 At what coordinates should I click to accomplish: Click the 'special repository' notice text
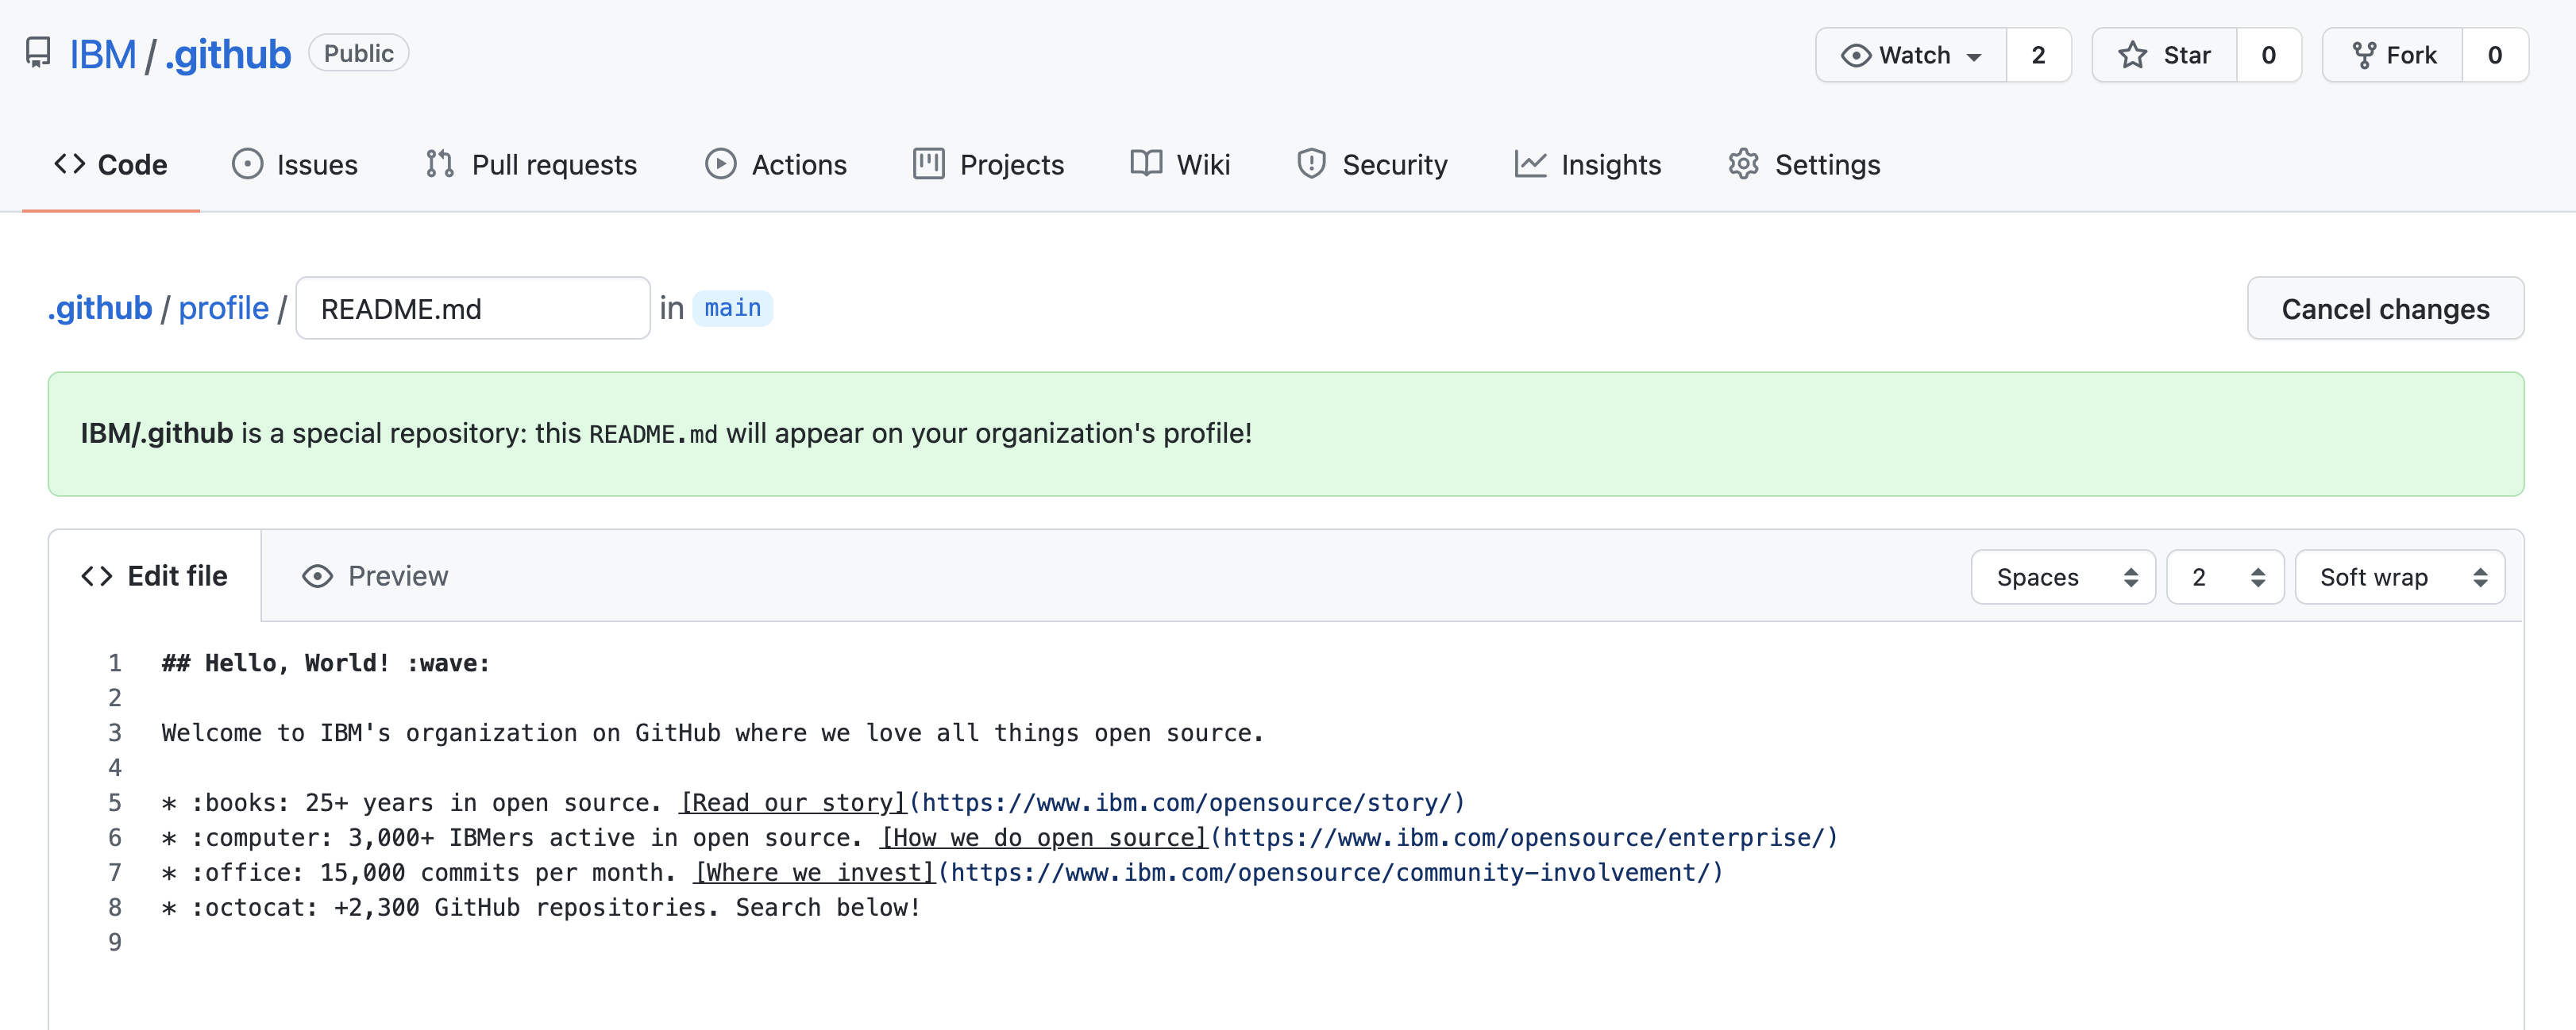click(666, 433)
